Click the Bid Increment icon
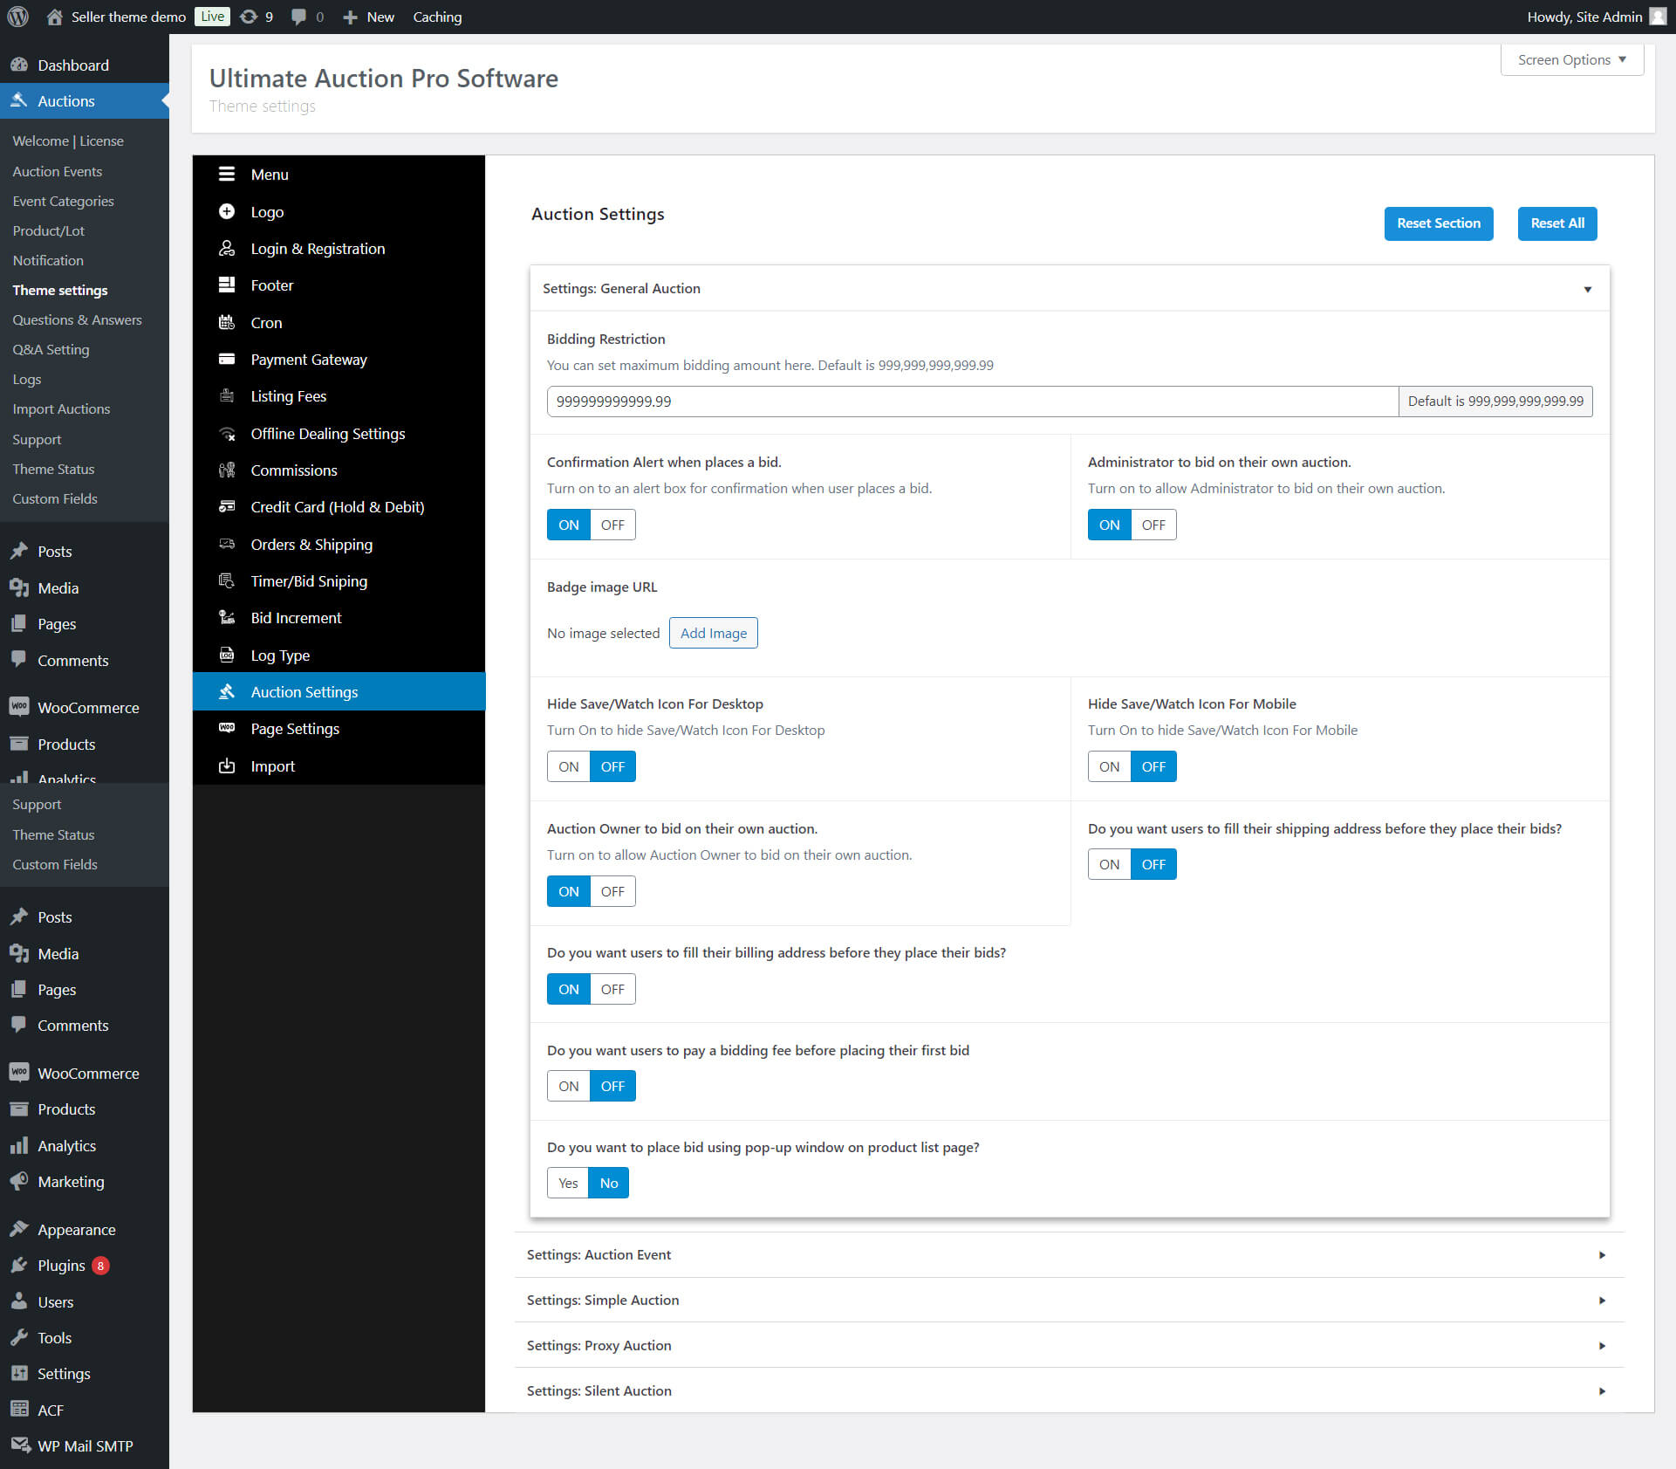 (x=227, y=618)
